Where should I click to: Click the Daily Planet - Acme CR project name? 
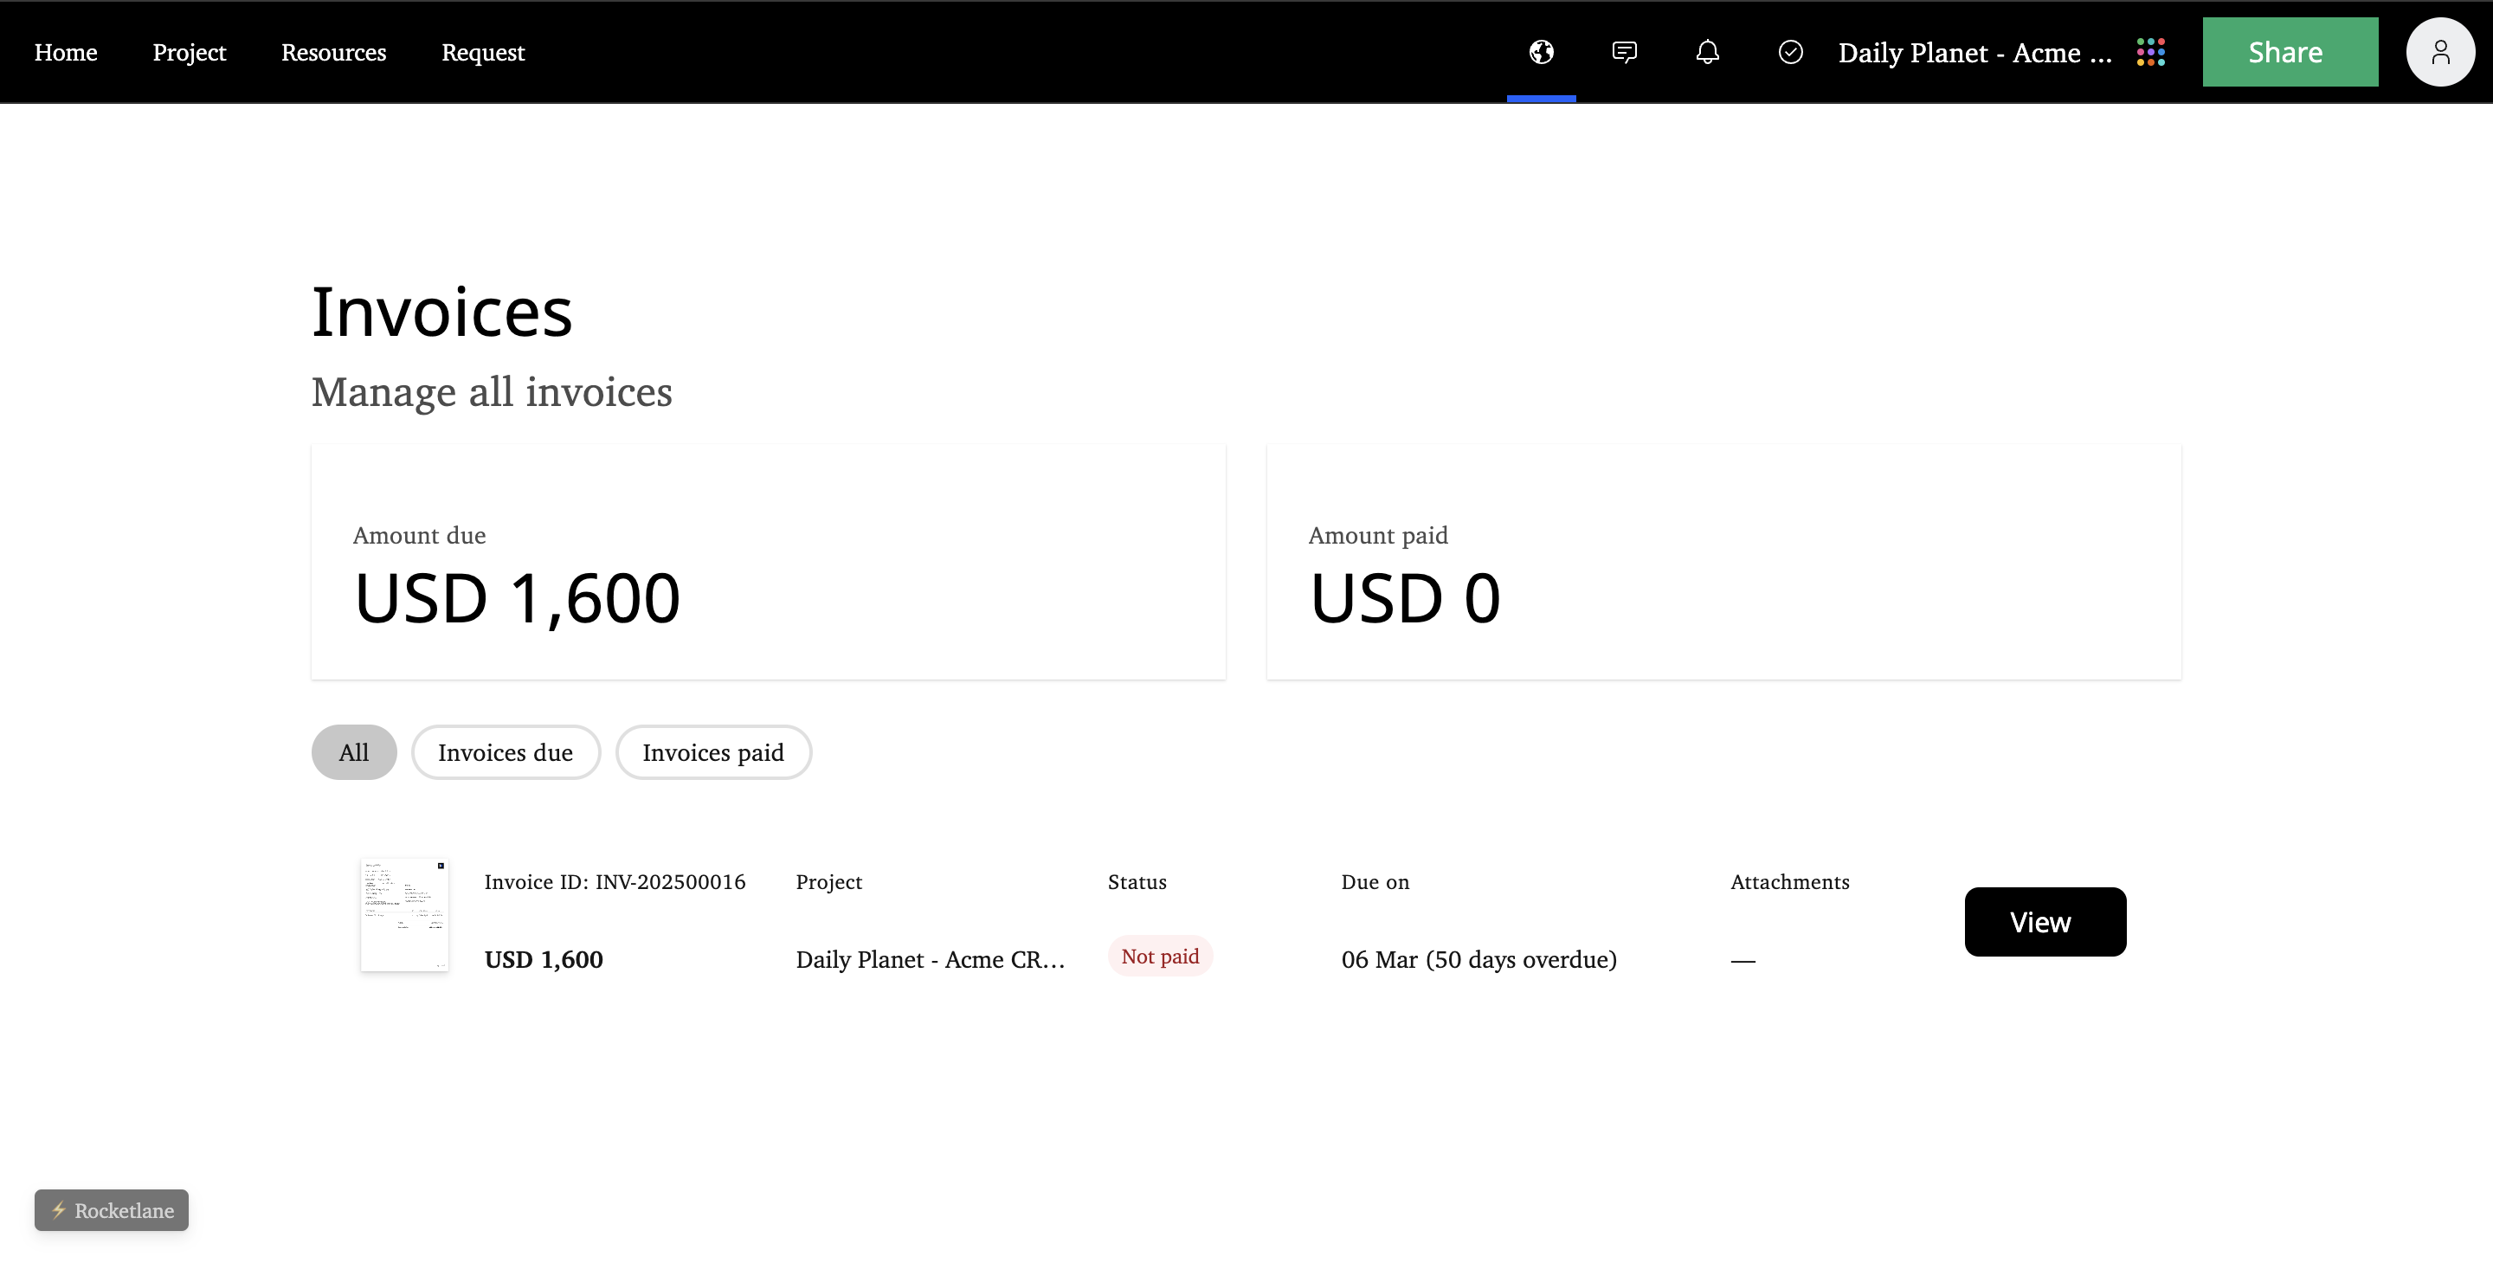929,959
